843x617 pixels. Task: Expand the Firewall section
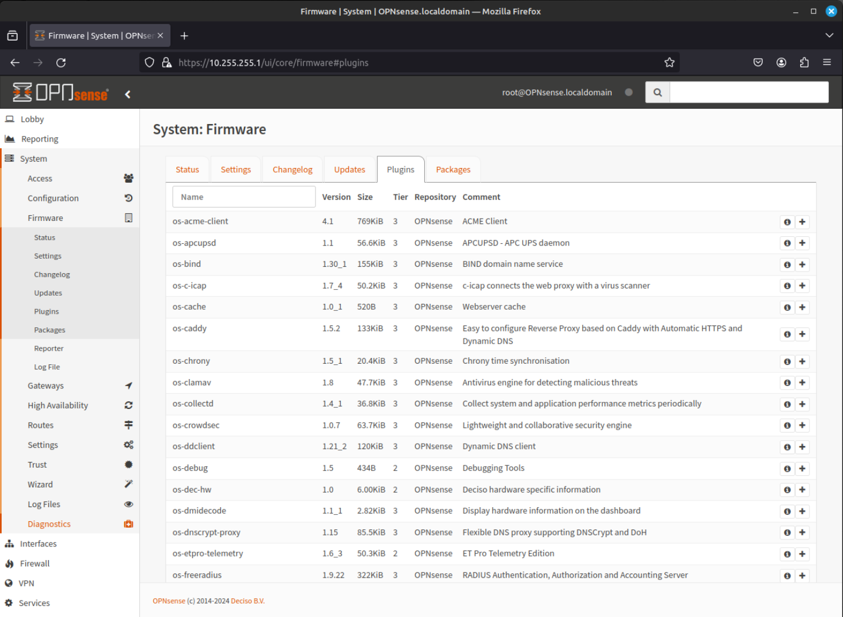click(x=69, y=564)
